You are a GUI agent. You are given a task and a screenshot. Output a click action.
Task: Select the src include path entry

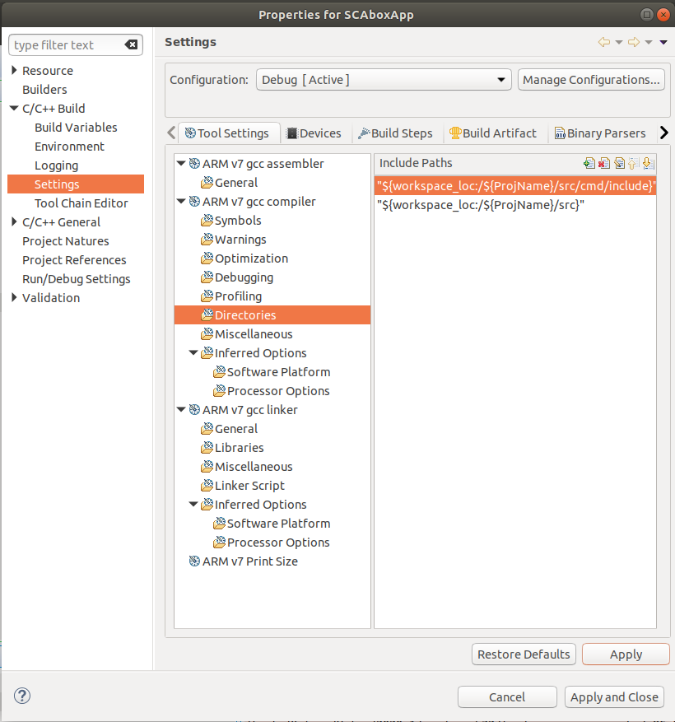[x=480, y=205]
